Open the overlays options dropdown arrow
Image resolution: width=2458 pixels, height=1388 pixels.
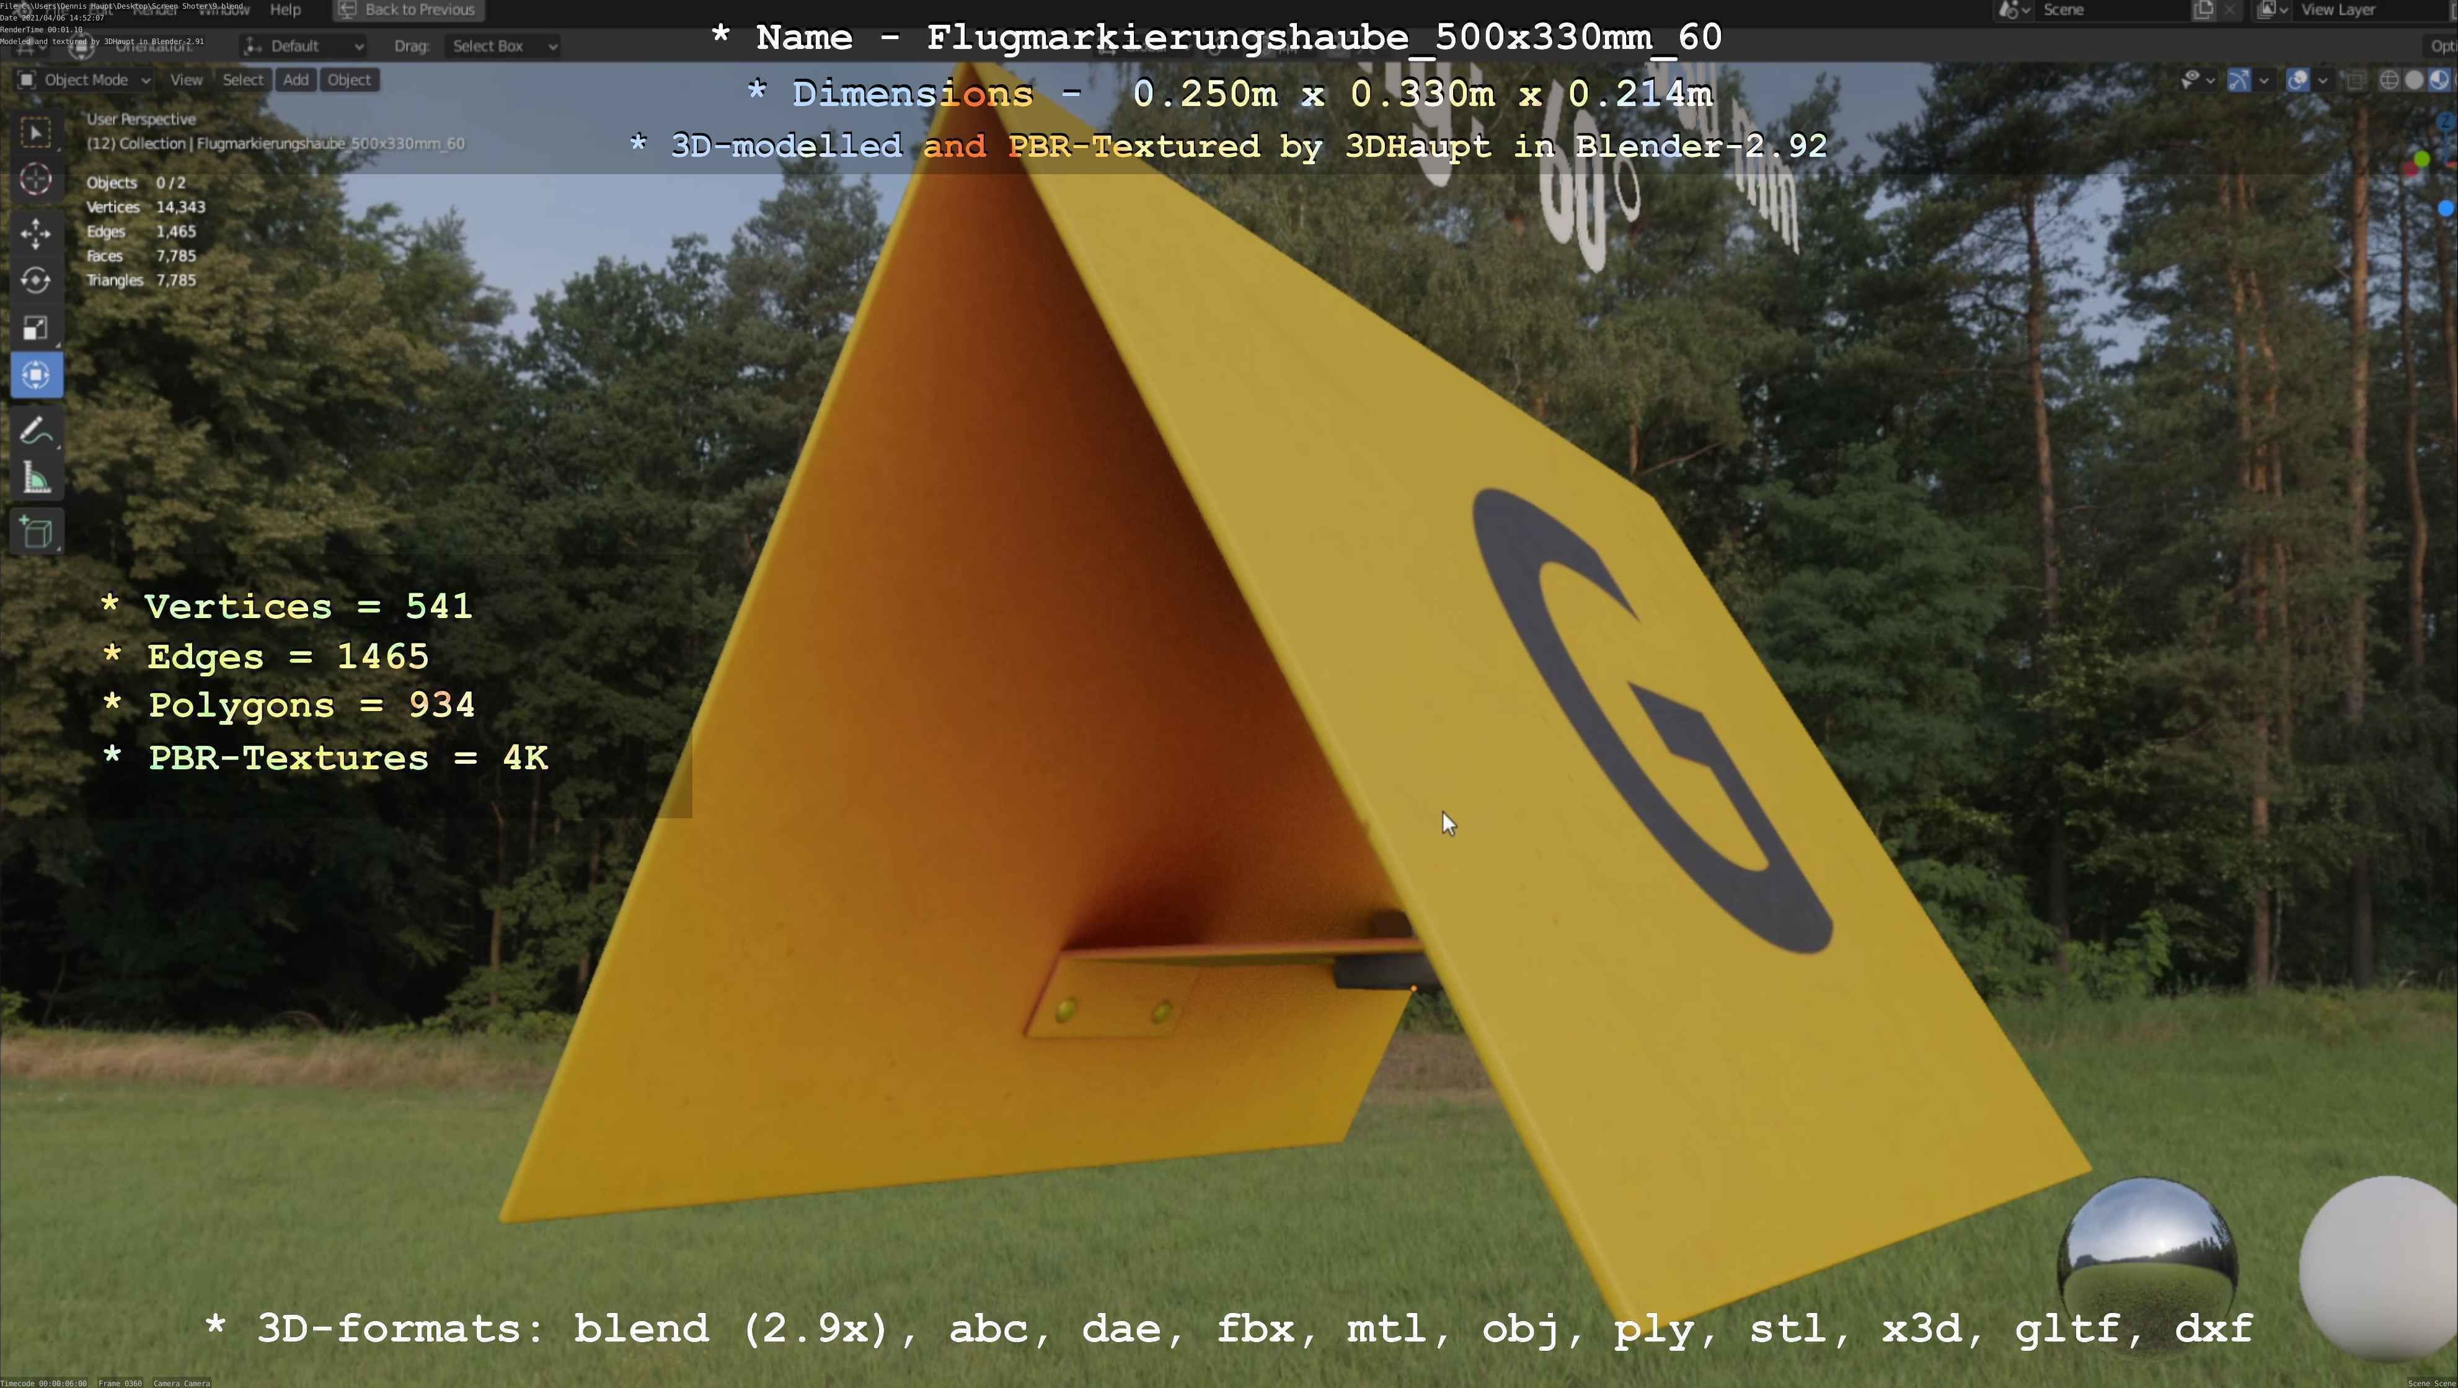tap(2322, 80)
